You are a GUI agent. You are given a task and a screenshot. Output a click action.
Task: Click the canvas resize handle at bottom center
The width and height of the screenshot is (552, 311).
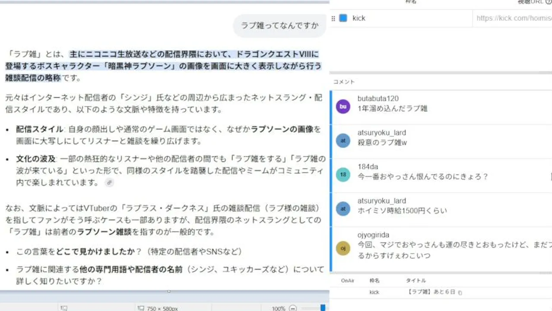[x=169, y=291]
